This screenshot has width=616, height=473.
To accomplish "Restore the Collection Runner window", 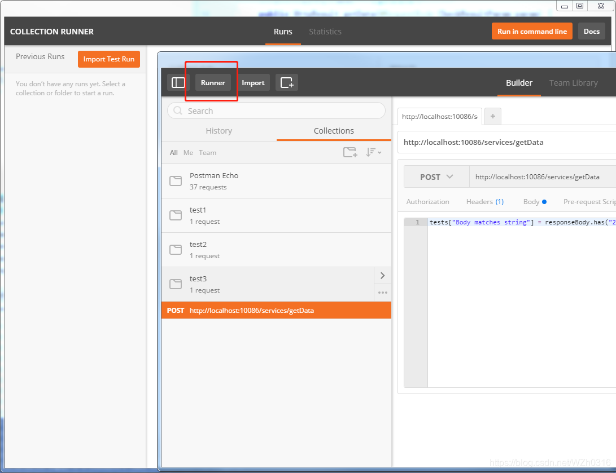I will click(580, 6).
